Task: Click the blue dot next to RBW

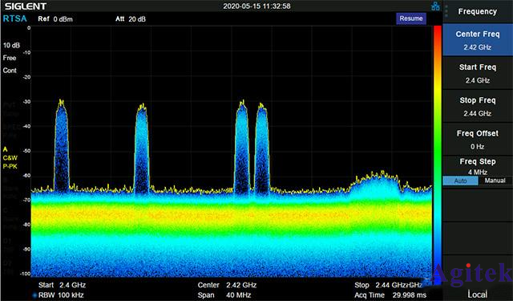Action: (34, 295)
